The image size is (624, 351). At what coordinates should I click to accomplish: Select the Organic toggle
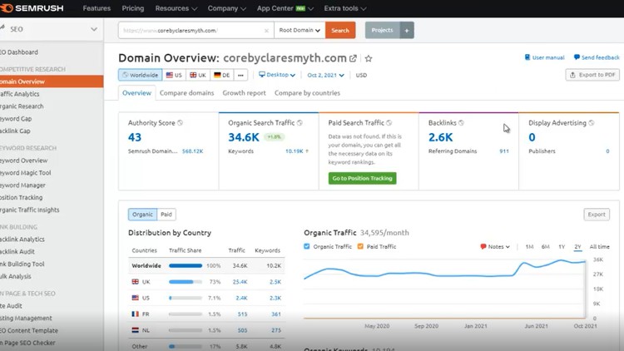point(142,215)
